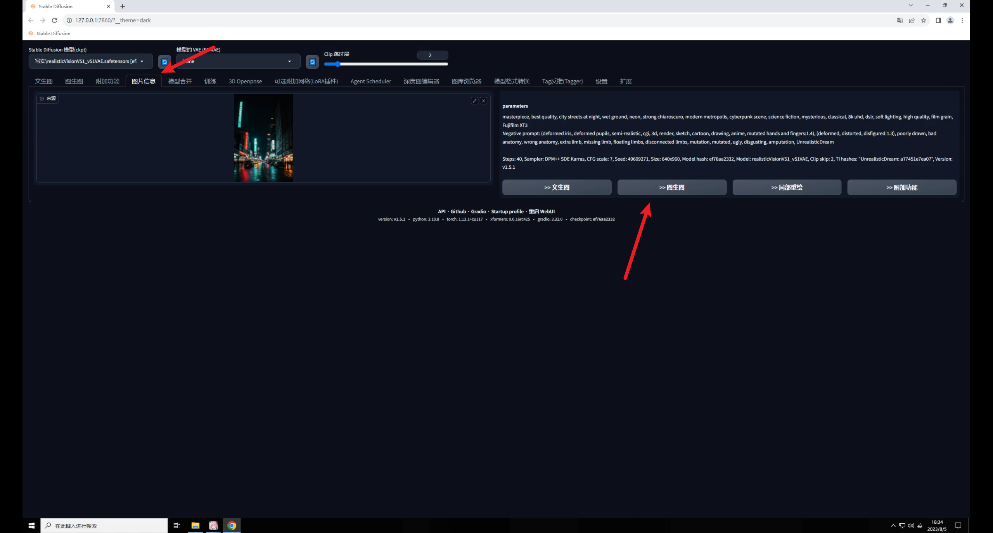The image size is (993, 533).
Task: Open browser side panel icon
Action: (x=938, y=20)
